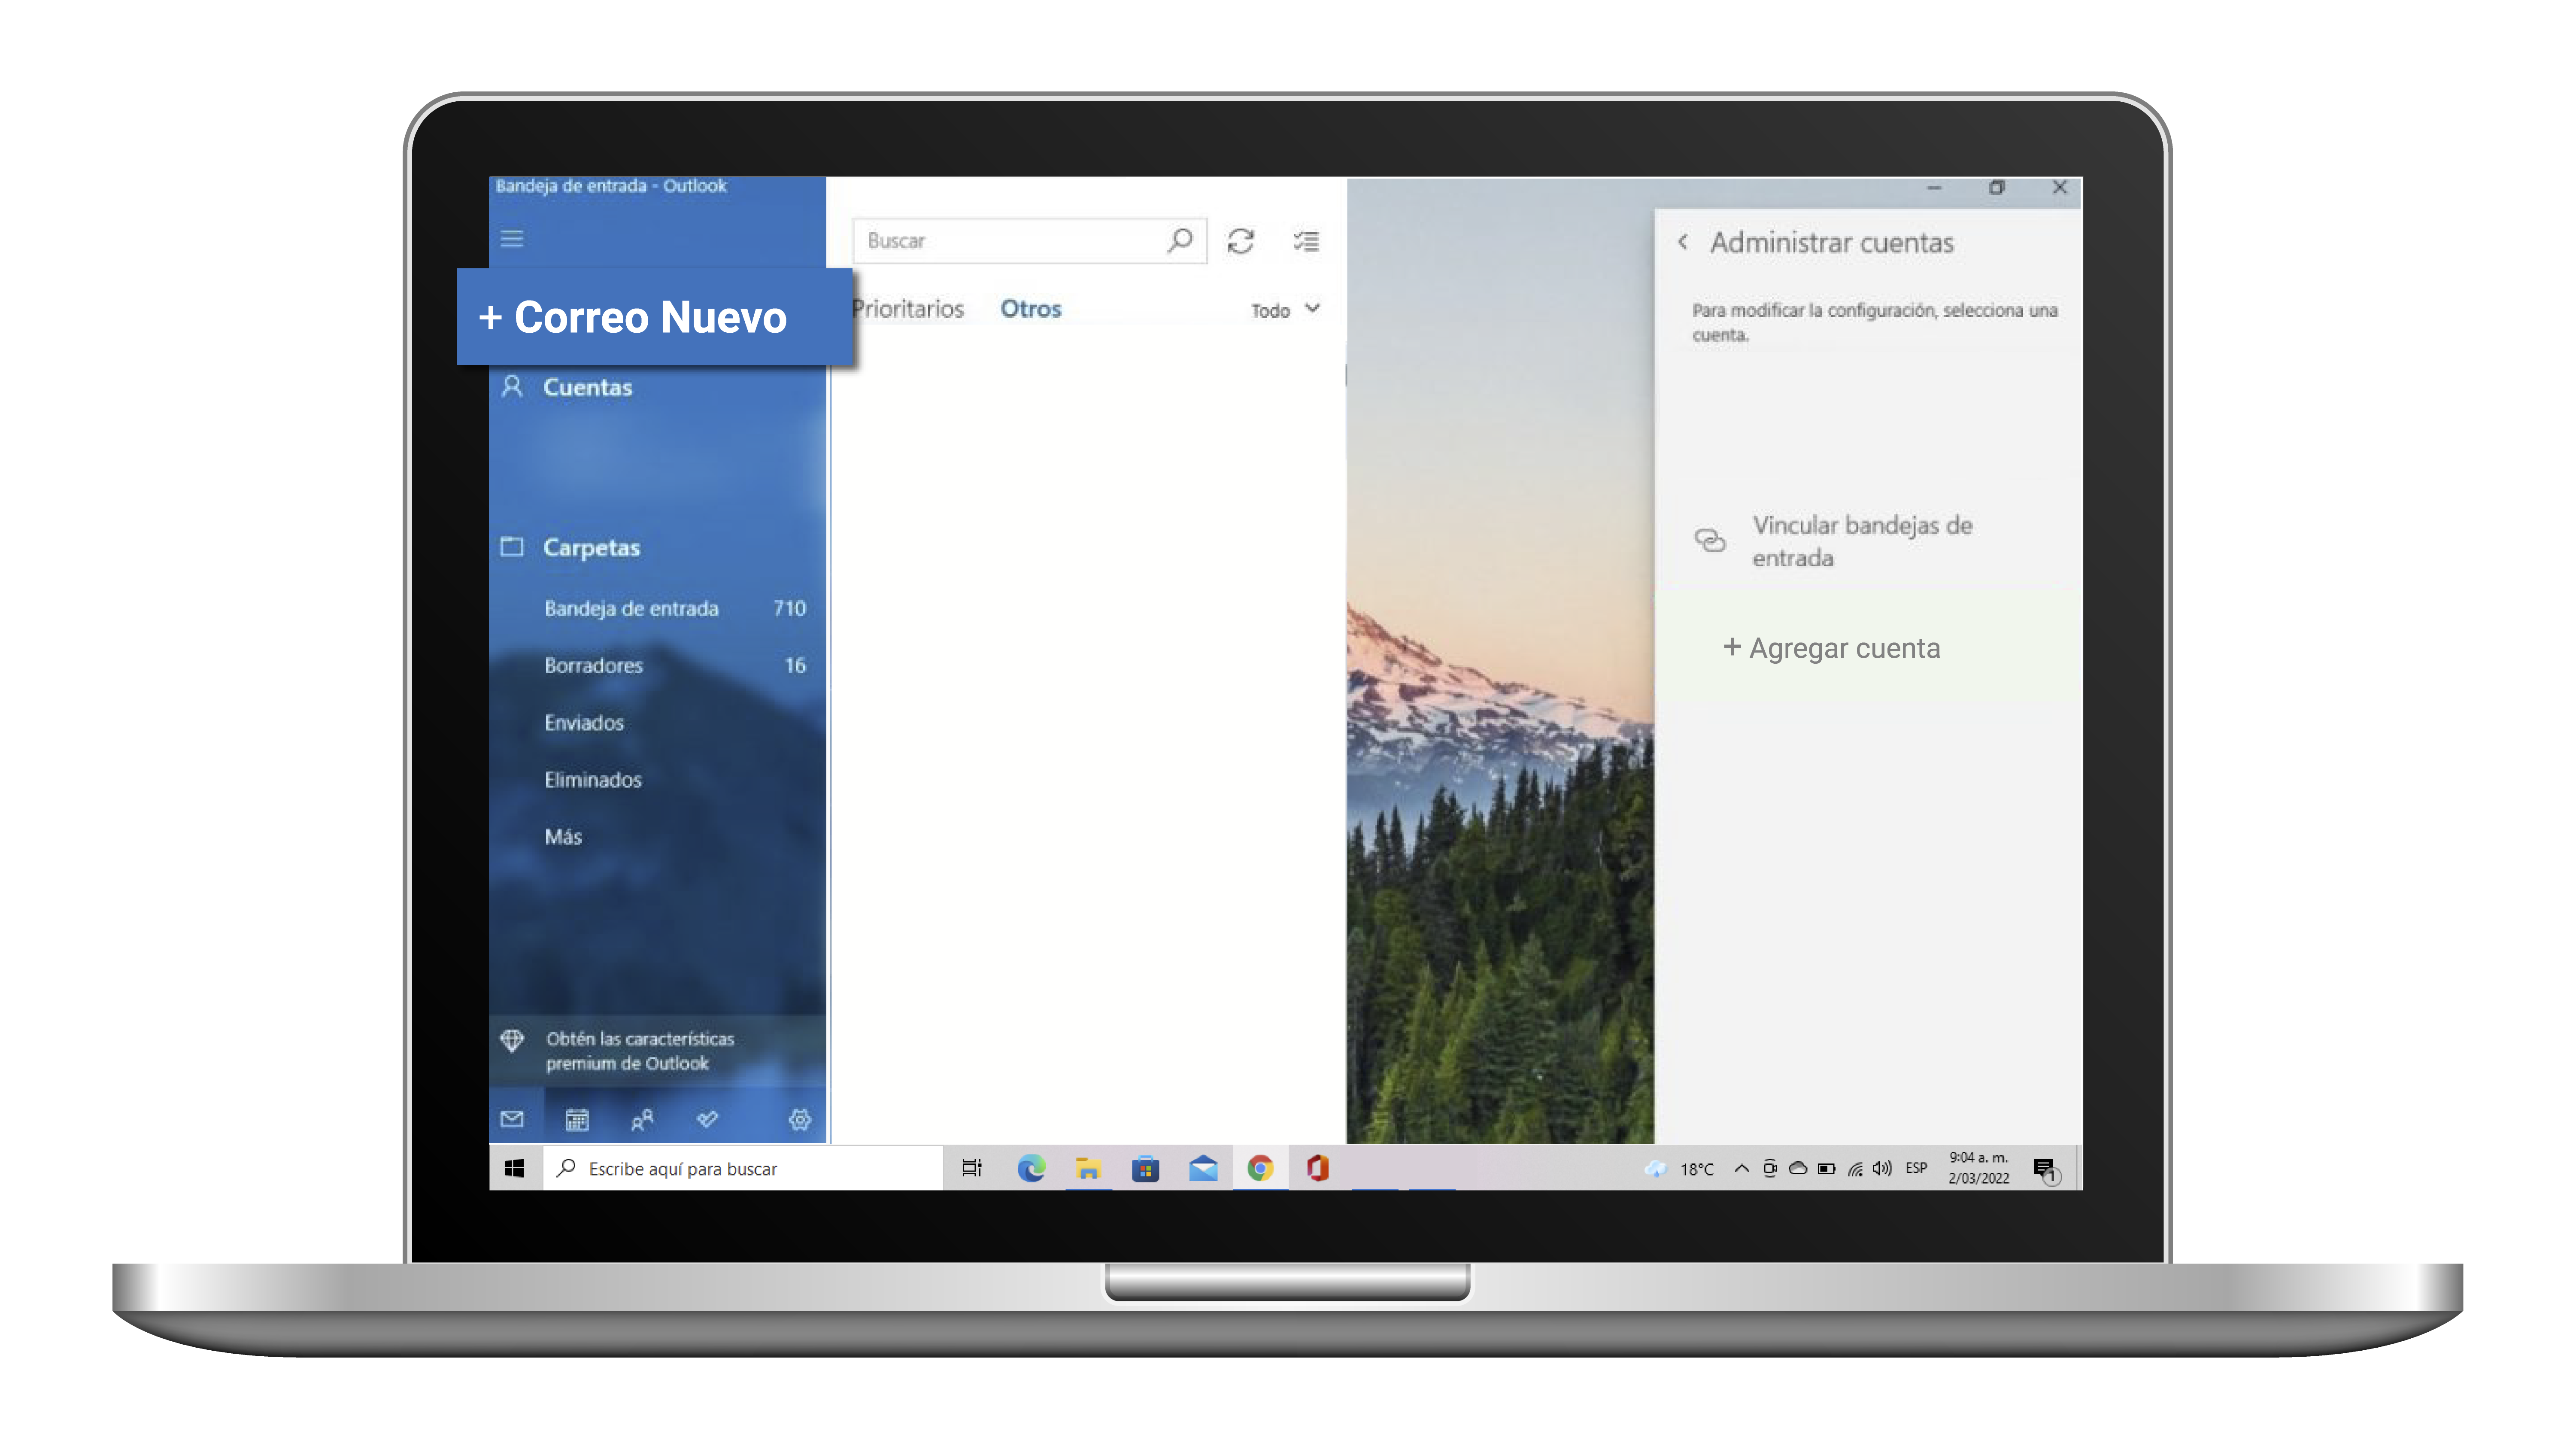This screenshot has width=2576, height=1449.
Task: Open the Mail app taskbar icon
Action: pyautogui.click(x=1203, y=1168)
